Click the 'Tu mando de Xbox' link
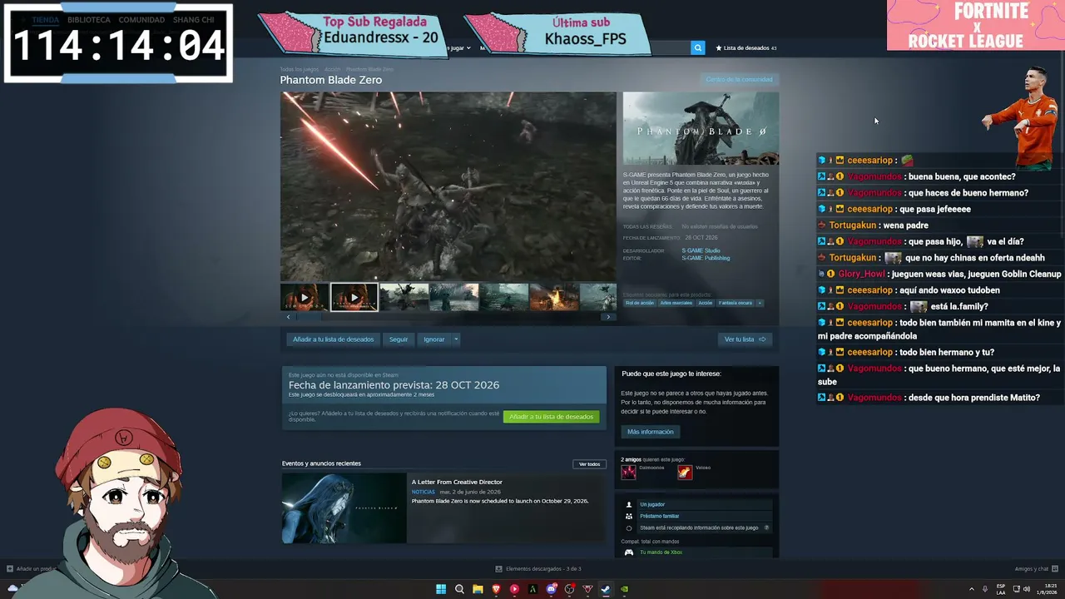 point(661,552)
